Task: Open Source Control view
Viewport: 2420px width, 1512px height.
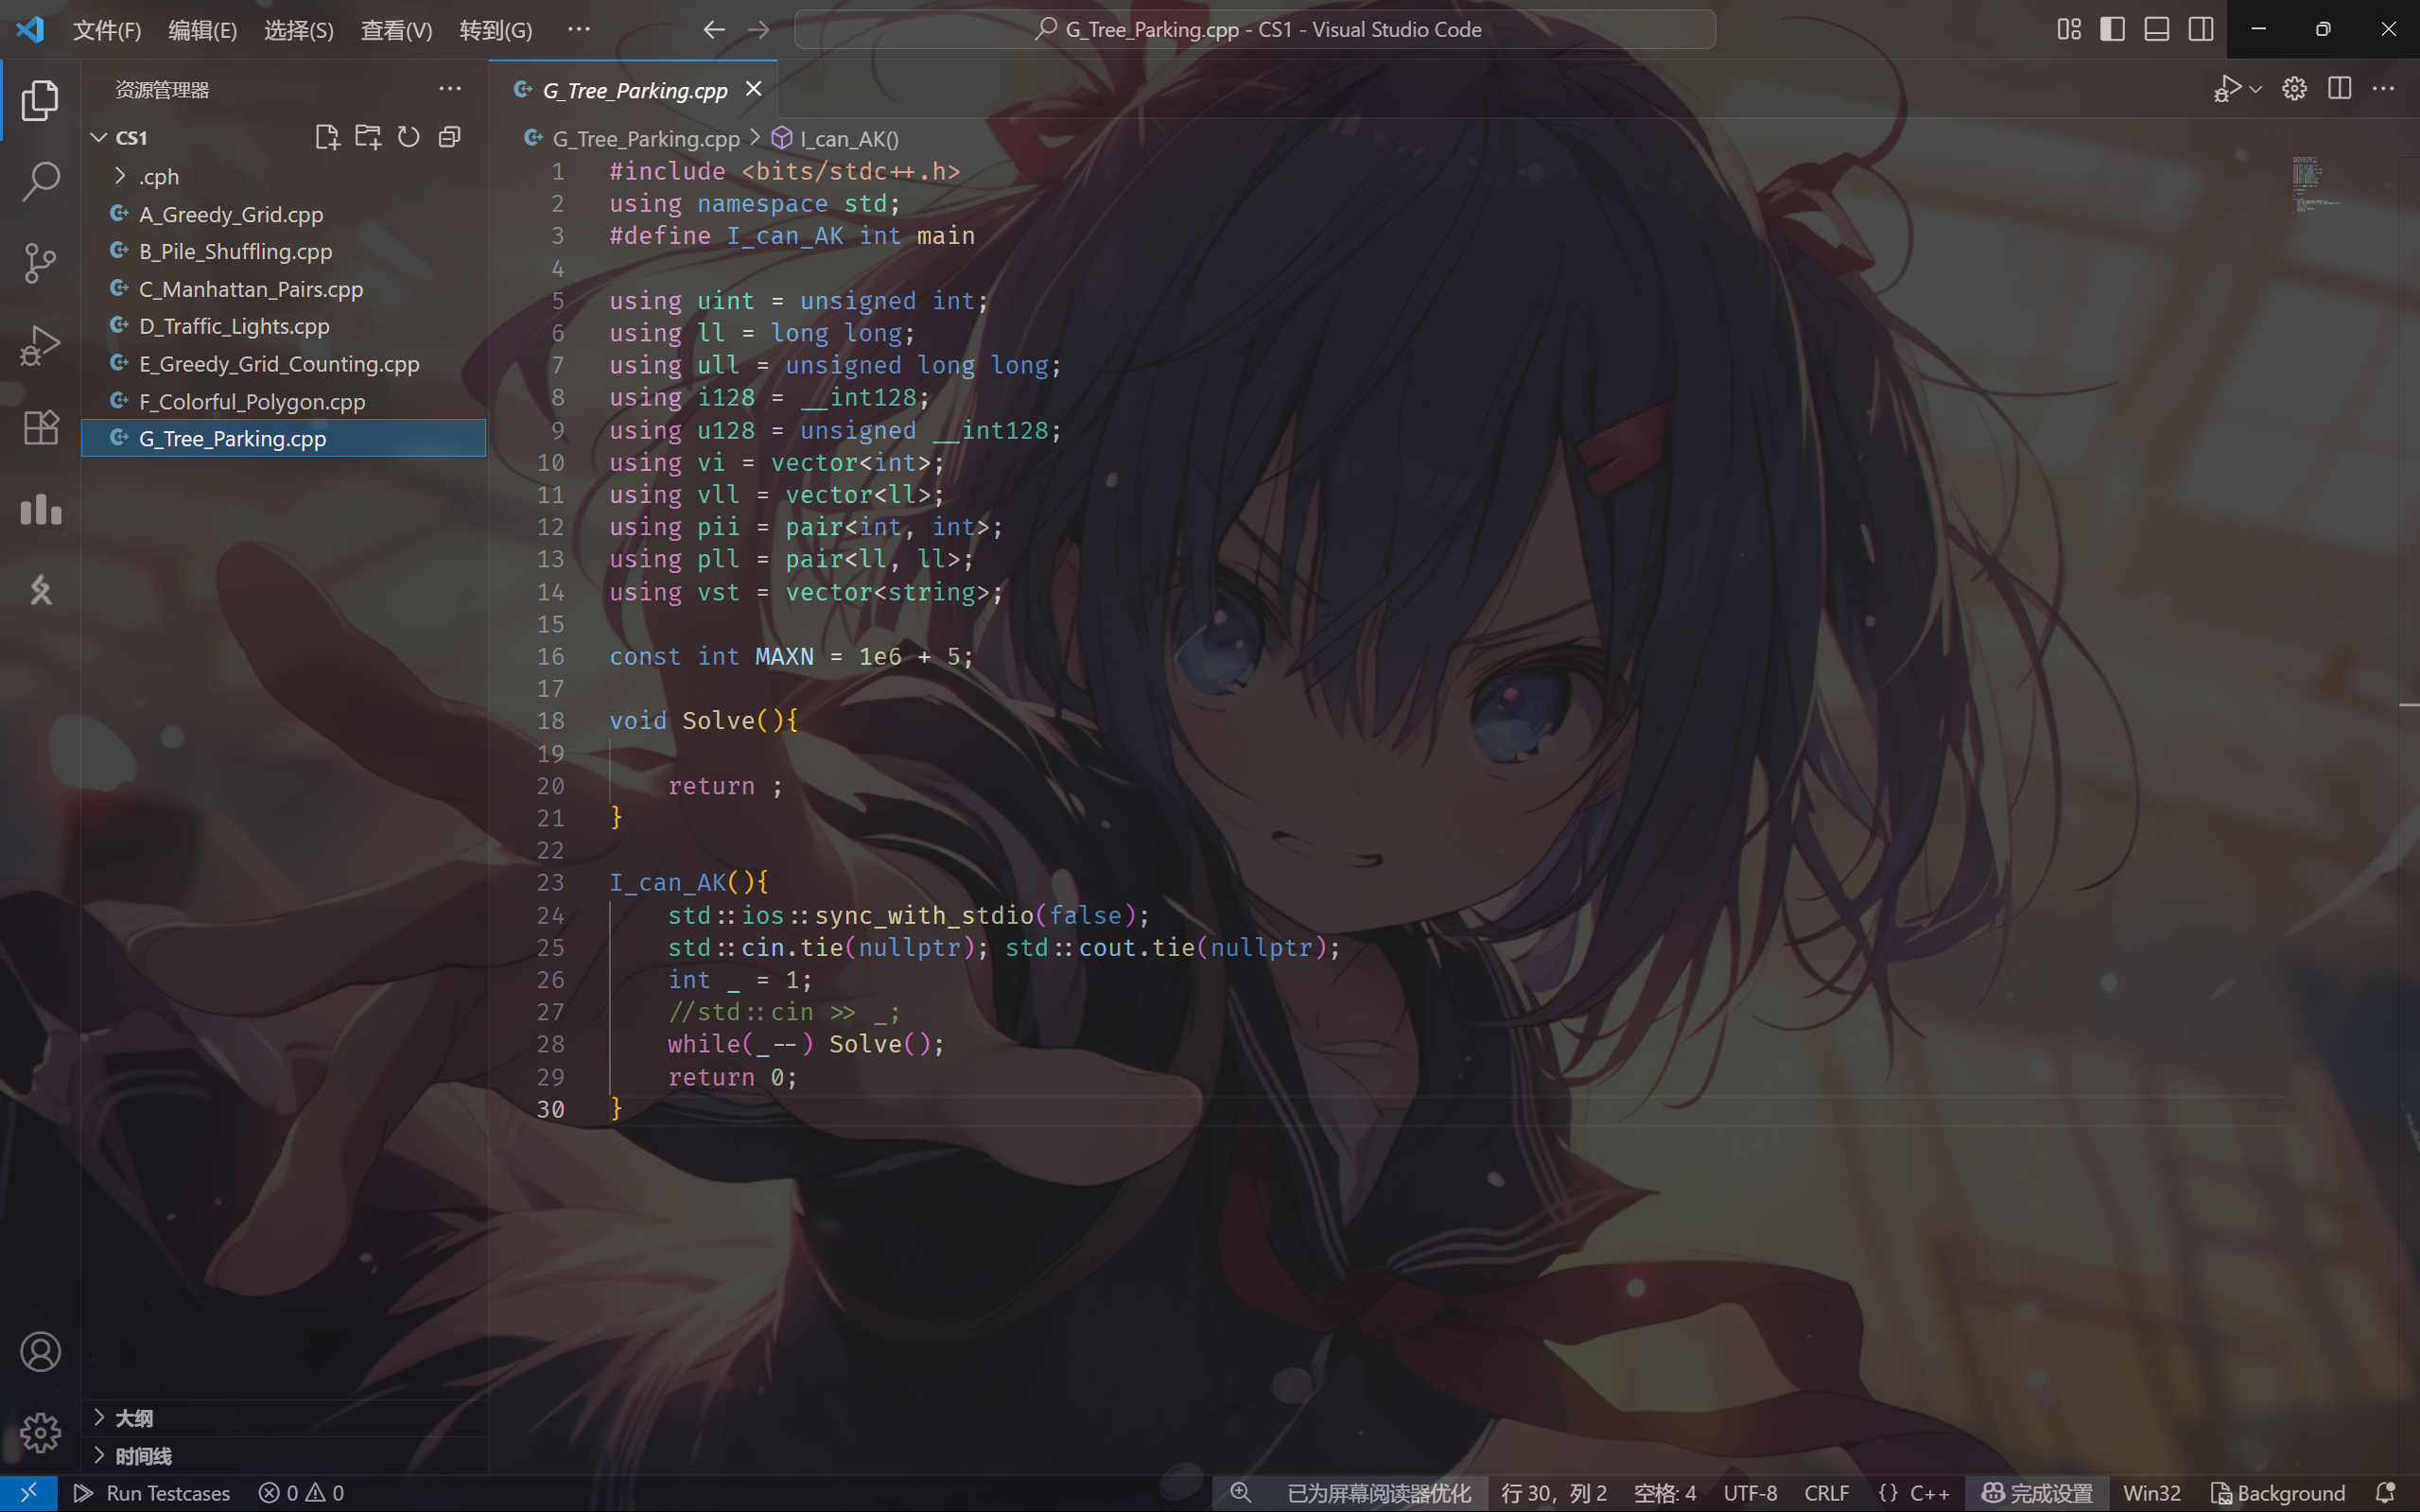Action: click(x=40, y=263)
